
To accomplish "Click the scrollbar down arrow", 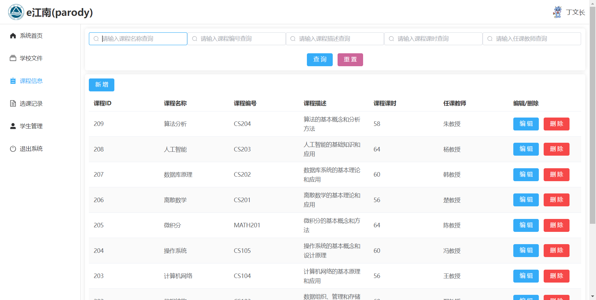I will pyautogui.click(x=592, y=296).
